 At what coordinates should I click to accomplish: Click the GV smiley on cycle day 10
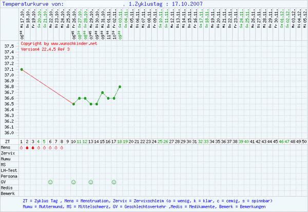point(73,182)
